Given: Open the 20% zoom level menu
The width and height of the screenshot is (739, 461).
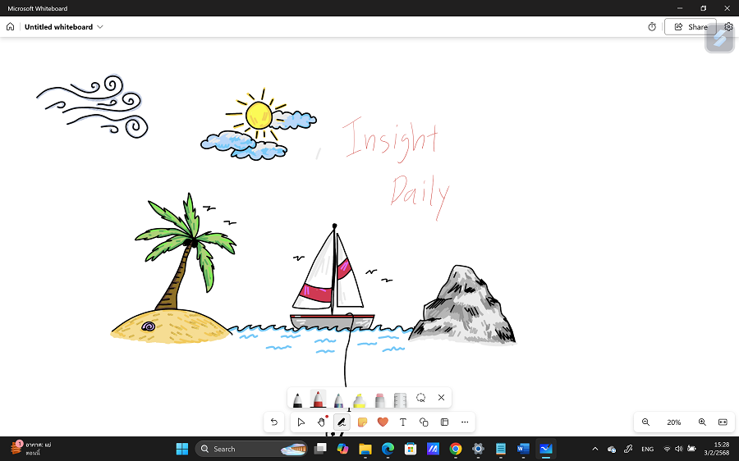Looking at the screenshot, I should coord(673,422).
